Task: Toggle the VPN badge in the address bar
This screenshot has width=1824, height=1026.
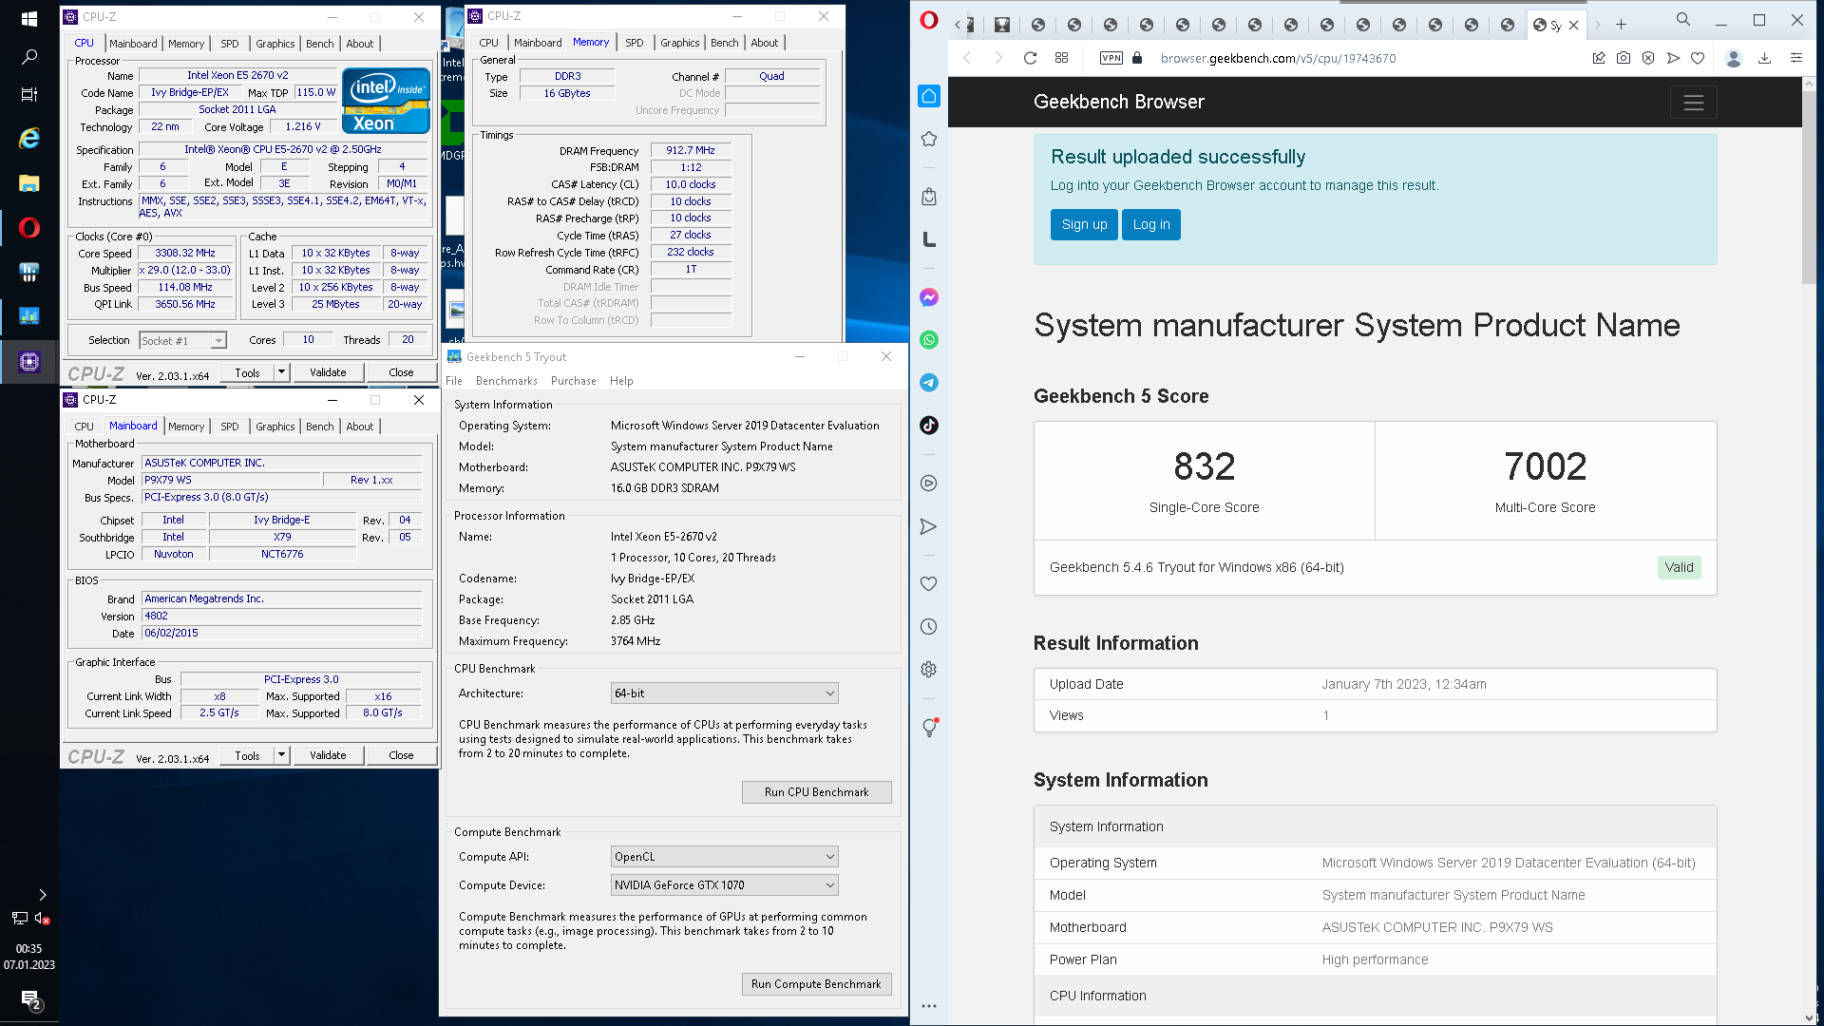Action: click(x=1111, y=58)
